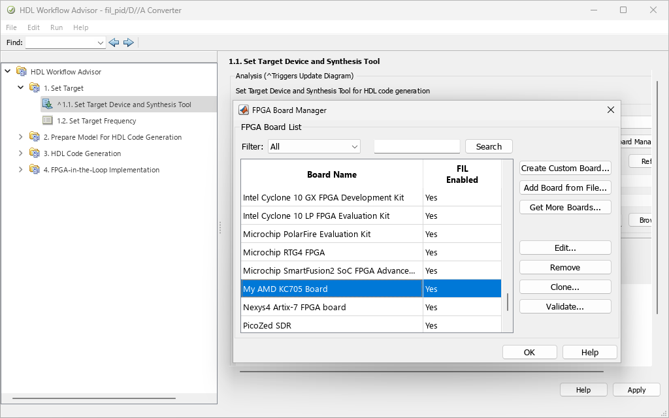Click Create Custom Board button

pyautogui.click(x=565, y=169)
